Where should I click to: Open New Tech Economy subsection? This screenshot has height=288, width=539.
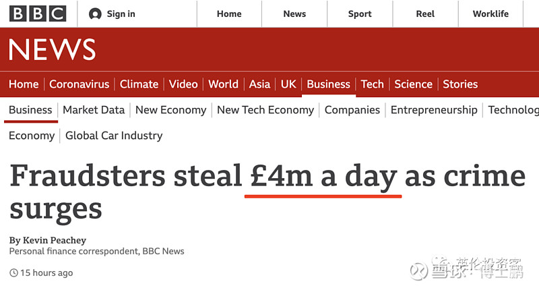[x=265, y=110]
